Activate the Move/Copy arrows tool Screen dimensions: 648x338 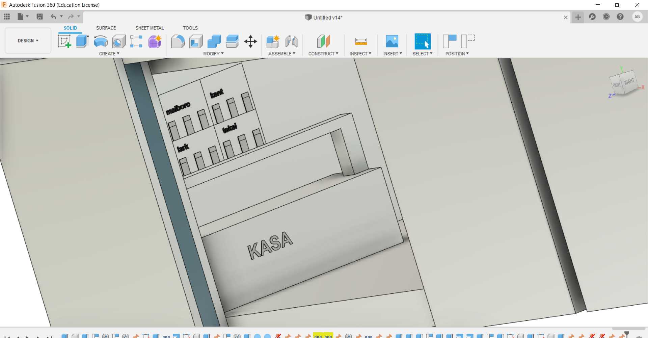pyautogui.click(x=250, y=42)
